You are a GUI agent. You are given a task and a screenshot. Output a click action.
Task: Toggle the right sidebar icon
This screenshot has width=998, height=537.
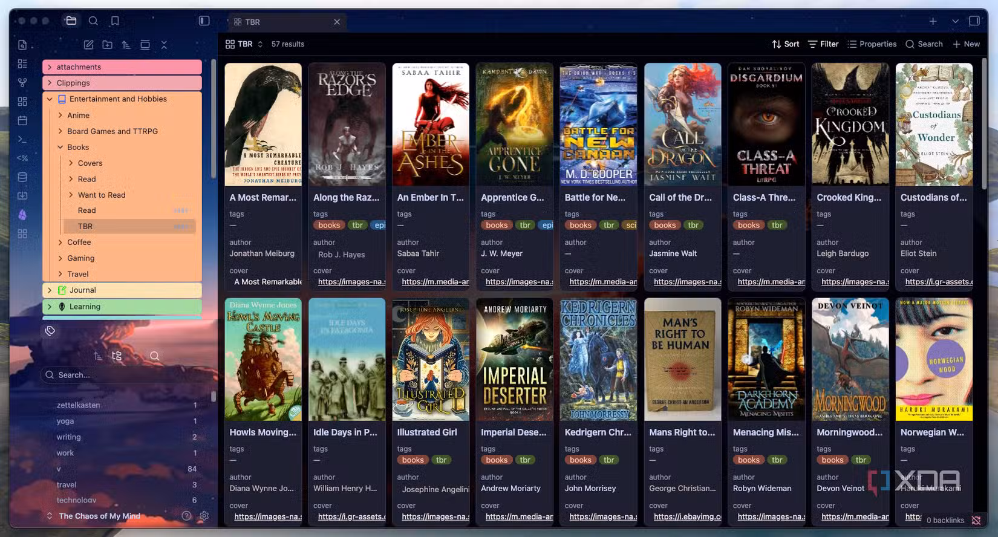point(974,21)
